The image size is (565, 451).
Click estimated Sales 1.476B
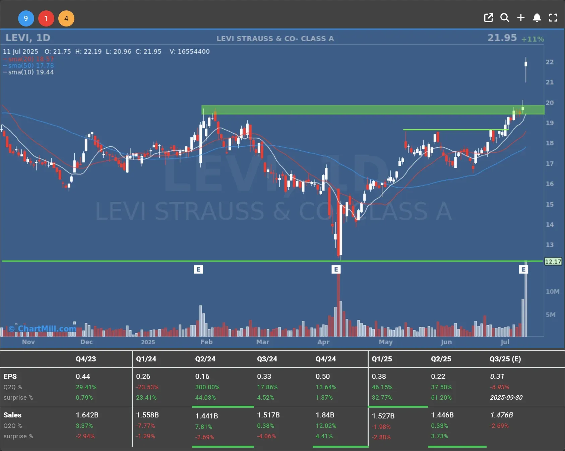click(x=501, y=415)
